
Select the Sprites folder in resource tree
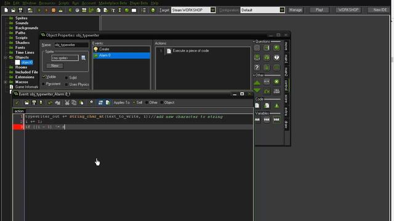click(21, 18)
